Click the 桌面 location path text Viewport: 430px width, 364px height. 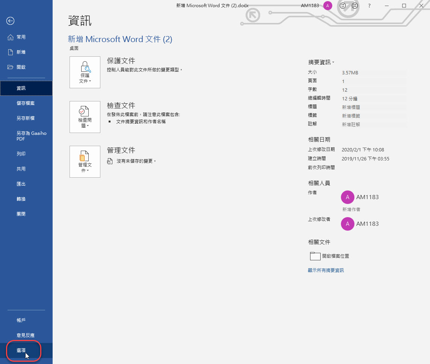click(x=74, y=48)
